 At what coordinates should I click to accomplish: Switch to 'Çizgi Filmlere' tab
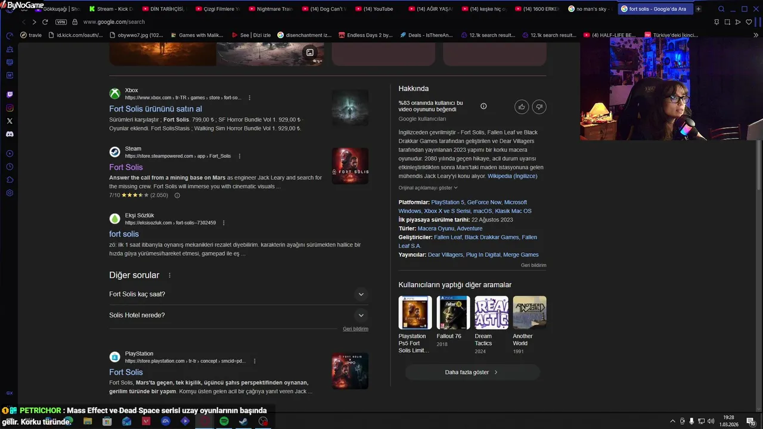click(x=217, y=9)
